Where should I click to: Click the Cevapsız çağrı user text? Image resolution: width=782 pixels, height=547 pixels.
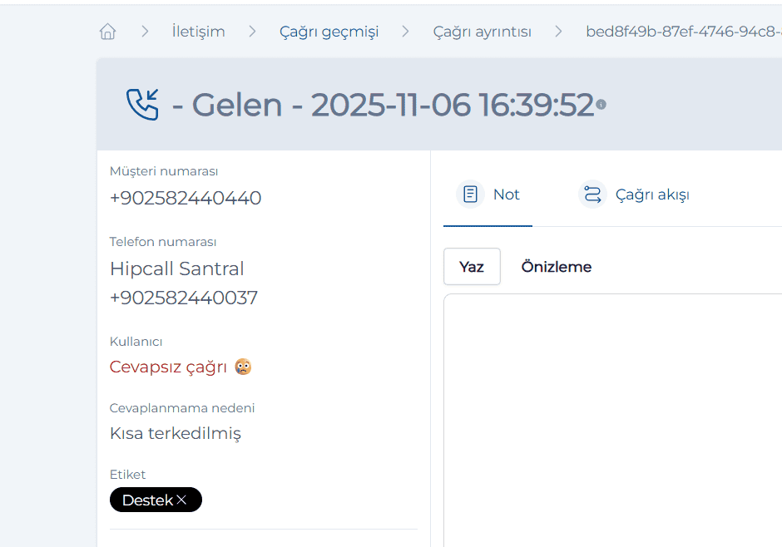(x=168, y=367)
